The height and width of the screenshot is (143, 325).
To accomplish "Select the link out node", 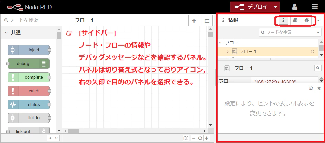I will click(x=28, y=131).
